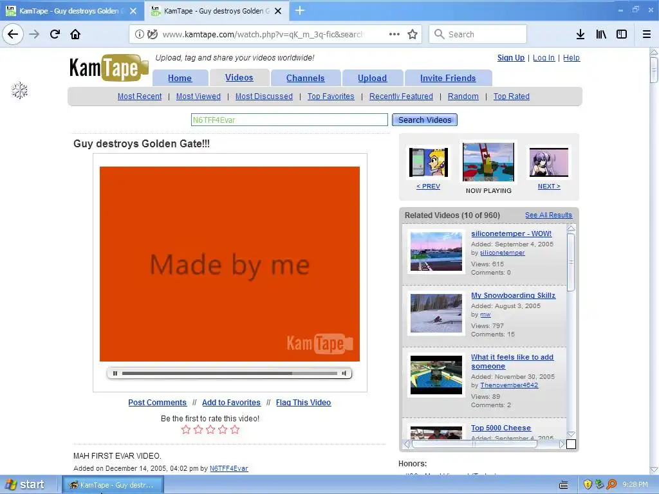Image resolution: width=659 pixels, height=494 pixels.
Task: Click the < PREV link
Action: [428, 186]
